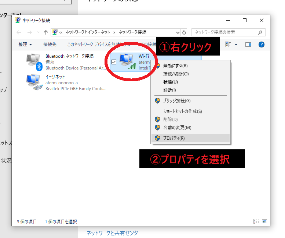Select the Ethernet adapter icon
The width and height of the screenshot is (285, 238).
pos(34,82)
